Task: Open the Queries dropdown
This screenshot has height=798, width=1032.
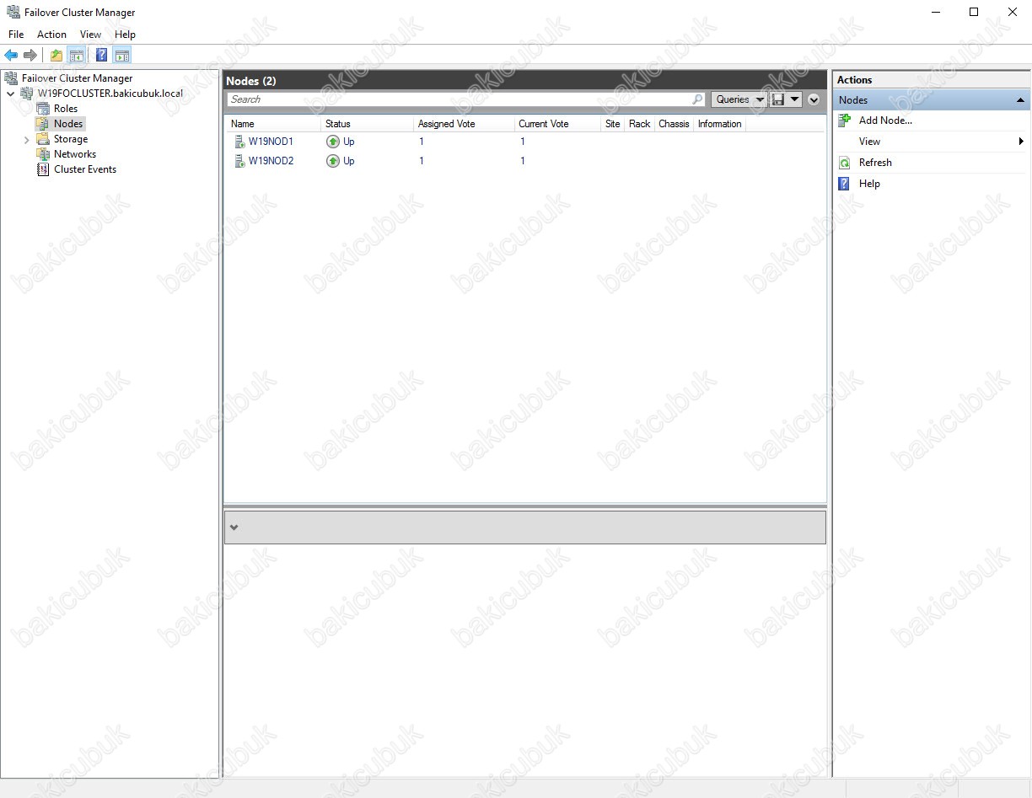Action: [739, 99]
